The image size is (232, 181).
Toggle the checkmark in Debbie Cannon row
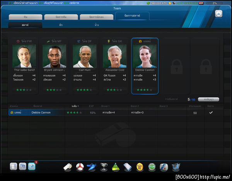pyautogui.click(x=211, y=112)
